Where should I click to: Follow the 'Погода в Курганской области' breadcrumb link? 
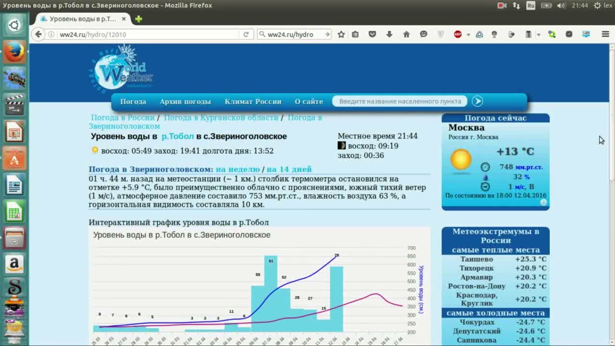tap(221, 118)
